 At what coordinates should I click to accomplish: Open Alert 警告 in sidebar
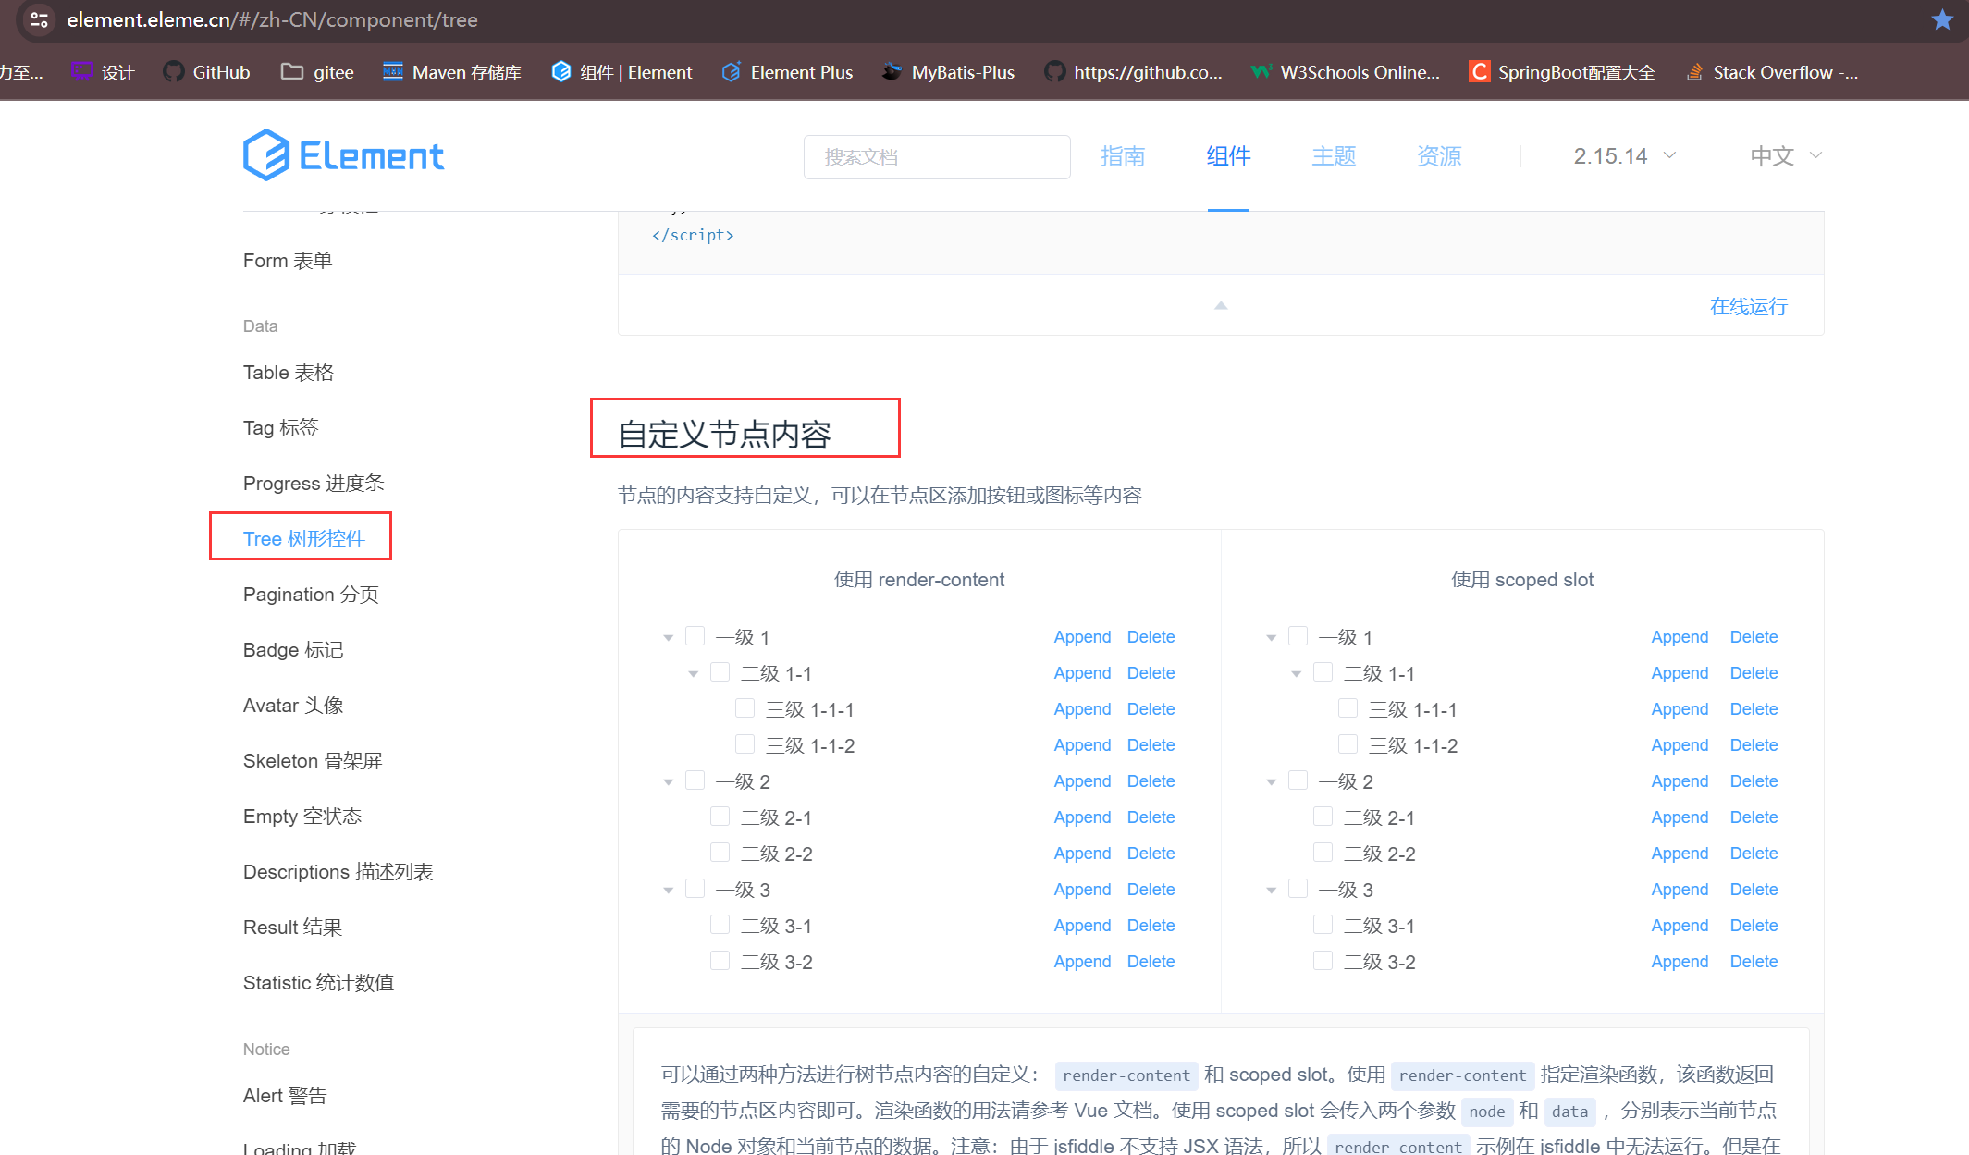[x=285, y=1095]
